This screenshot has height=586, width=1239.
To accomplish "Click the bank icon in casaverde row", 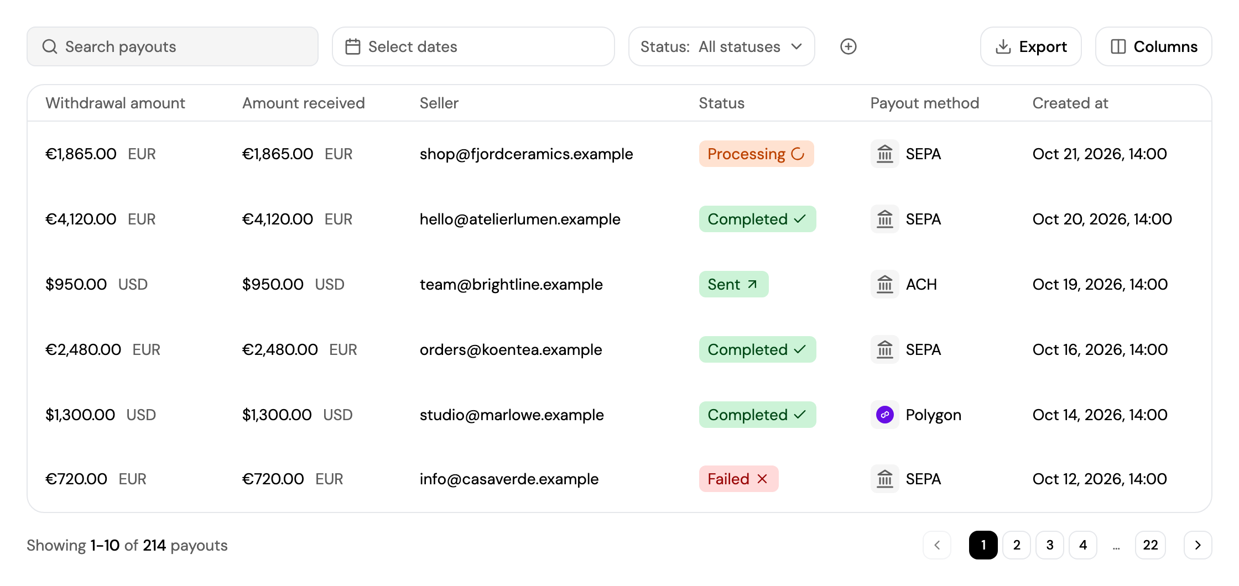I will (885, 479).
